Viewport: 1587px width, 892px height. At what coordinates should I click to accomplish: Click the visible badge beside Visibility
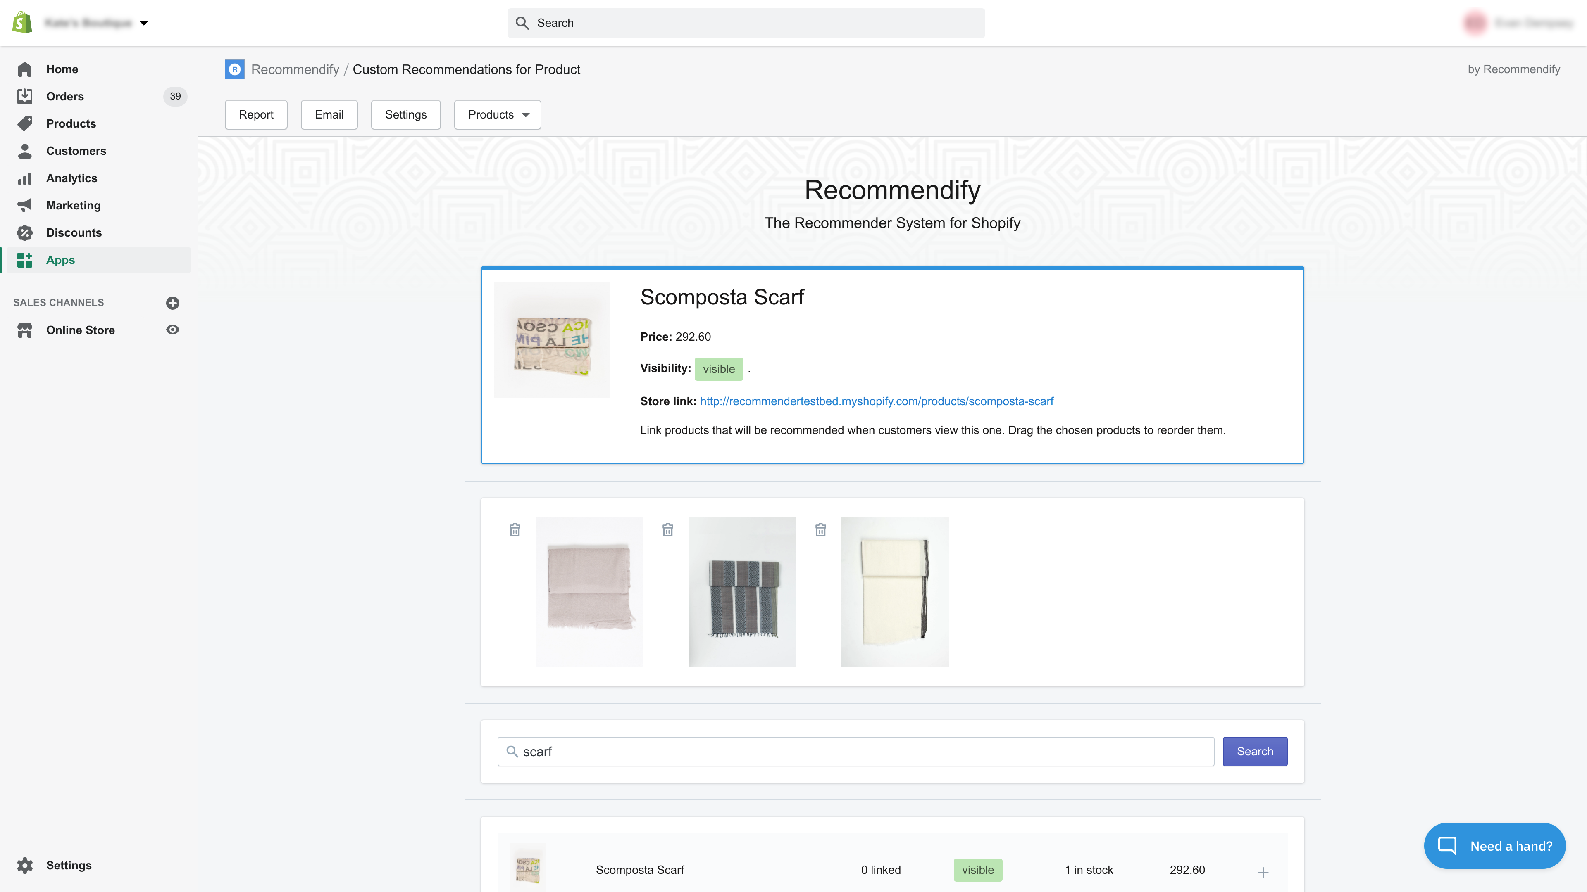tap(718, 369)
